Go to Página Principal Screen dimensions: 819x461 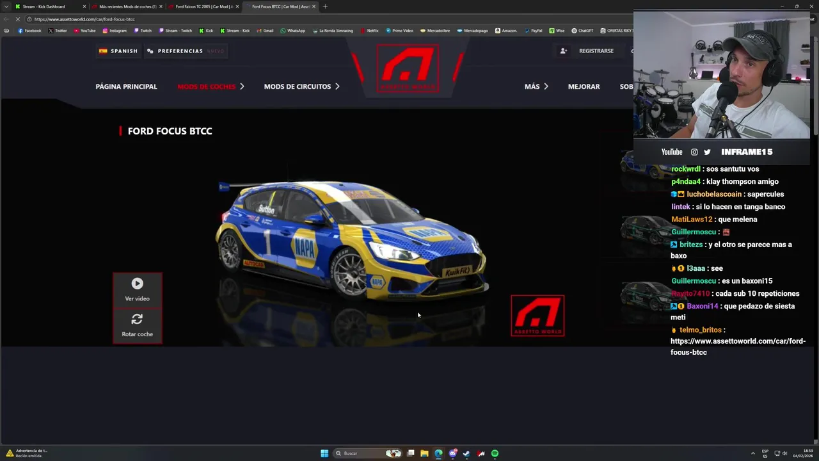pos(126,86)
